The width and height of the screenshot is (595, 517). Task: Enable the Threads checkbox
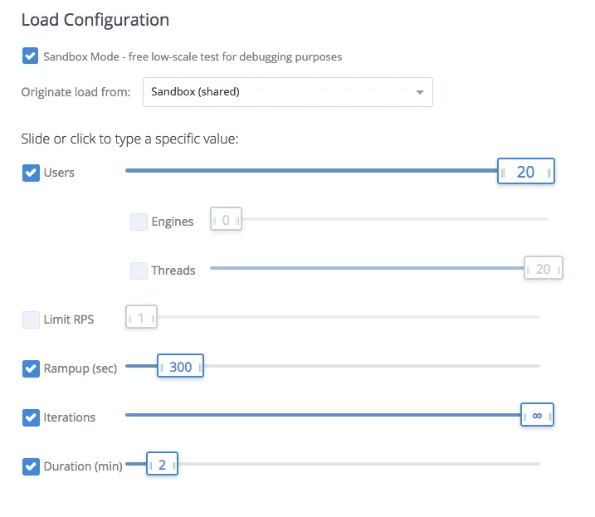coord(139,271)
